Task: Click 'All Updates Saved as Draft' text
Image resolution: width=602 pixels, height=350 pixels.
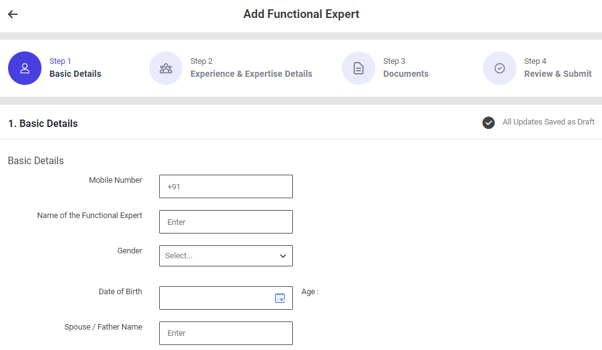Action: coord(548,122)
